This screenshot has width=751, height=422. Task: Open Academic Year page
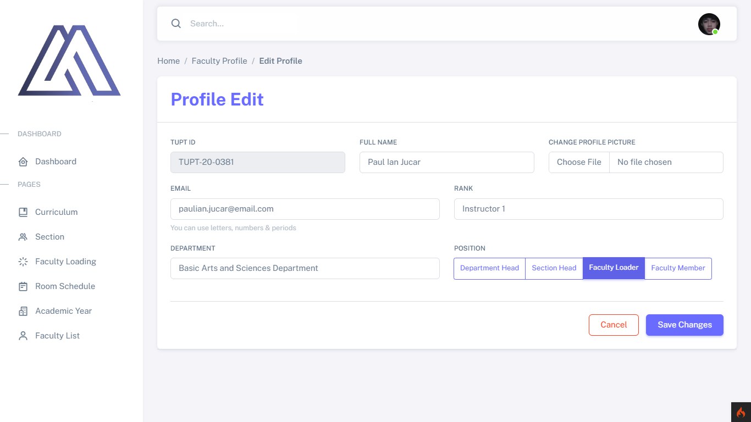point(63,311)
